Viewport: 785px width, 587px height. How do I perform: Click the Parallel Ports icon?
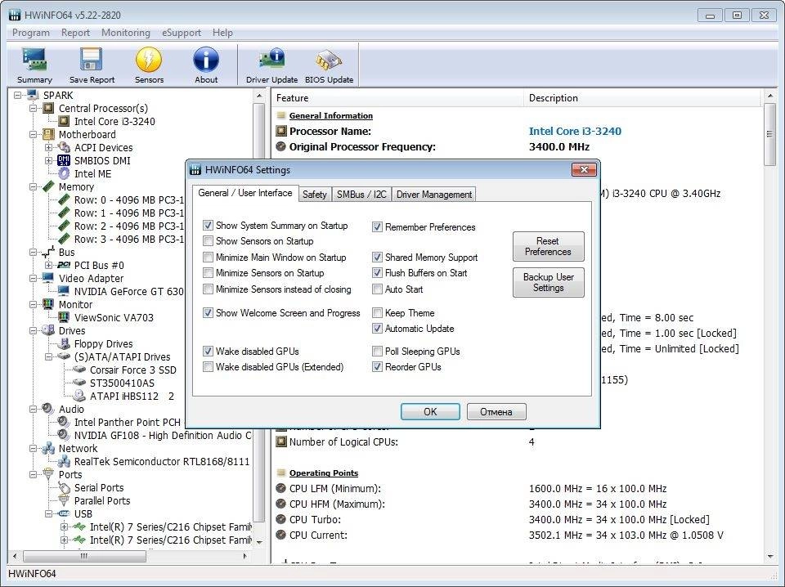(64, 500)
